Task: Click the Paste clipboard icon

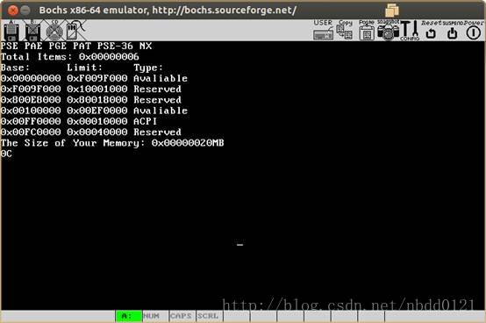Action: pyautogui.click(x=367, y=30)
